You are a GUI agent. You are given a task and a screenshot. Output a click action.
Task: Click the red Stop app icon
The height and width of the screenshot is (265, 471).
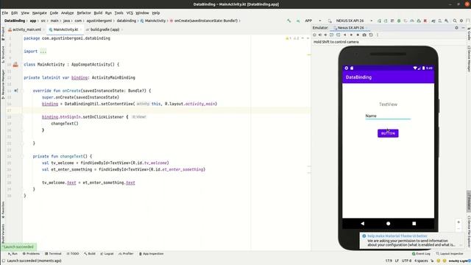click(425, 21)
